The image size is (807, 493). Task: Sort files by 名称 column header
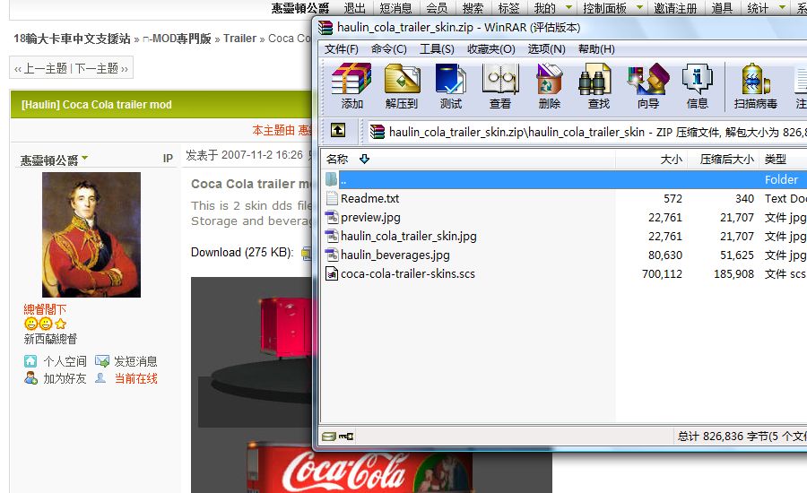point(337,160)
